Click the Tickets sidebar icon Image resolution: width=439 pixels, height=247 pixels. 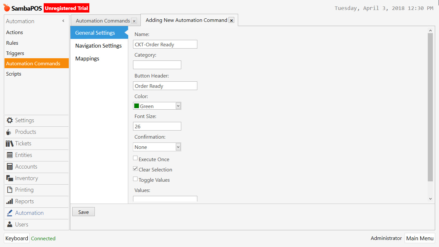9,143
